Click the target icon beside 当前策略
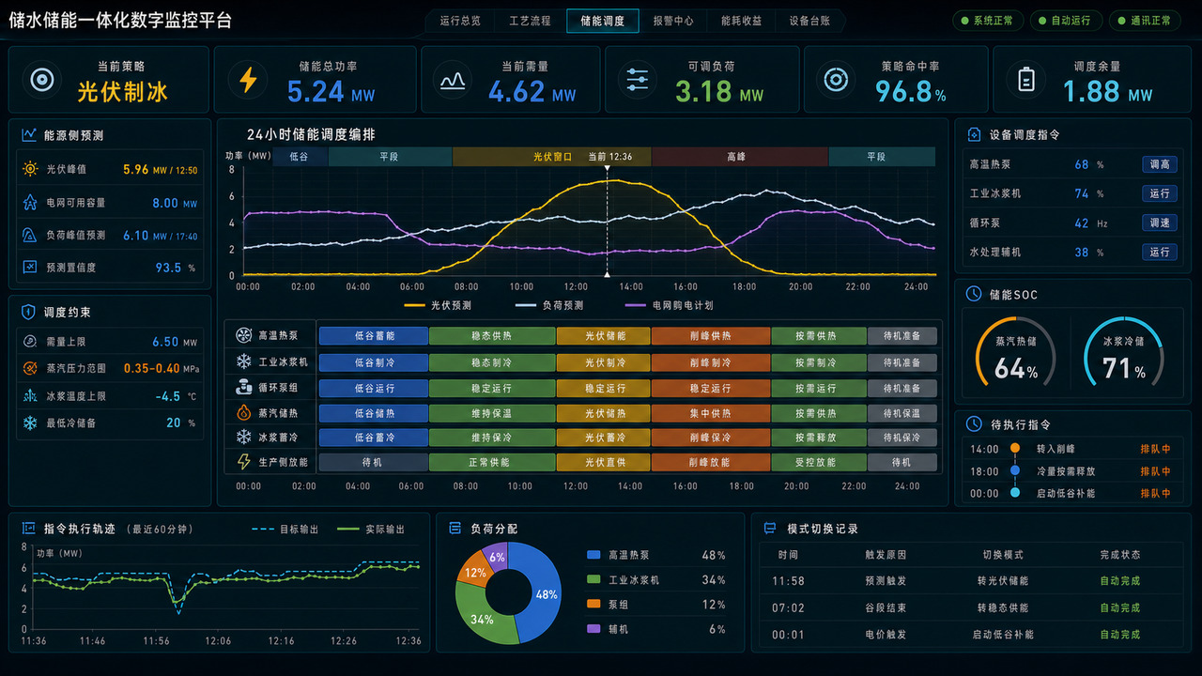The height and width of the screenshot is (676, 1202). [41, 80]
